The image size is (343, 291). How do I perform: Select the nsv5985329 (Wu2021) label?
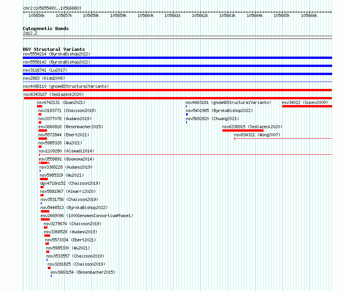(x=62, y=175)
